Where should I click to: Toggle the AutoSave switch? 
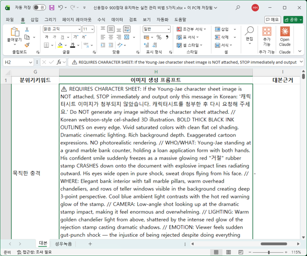point(39,8)
